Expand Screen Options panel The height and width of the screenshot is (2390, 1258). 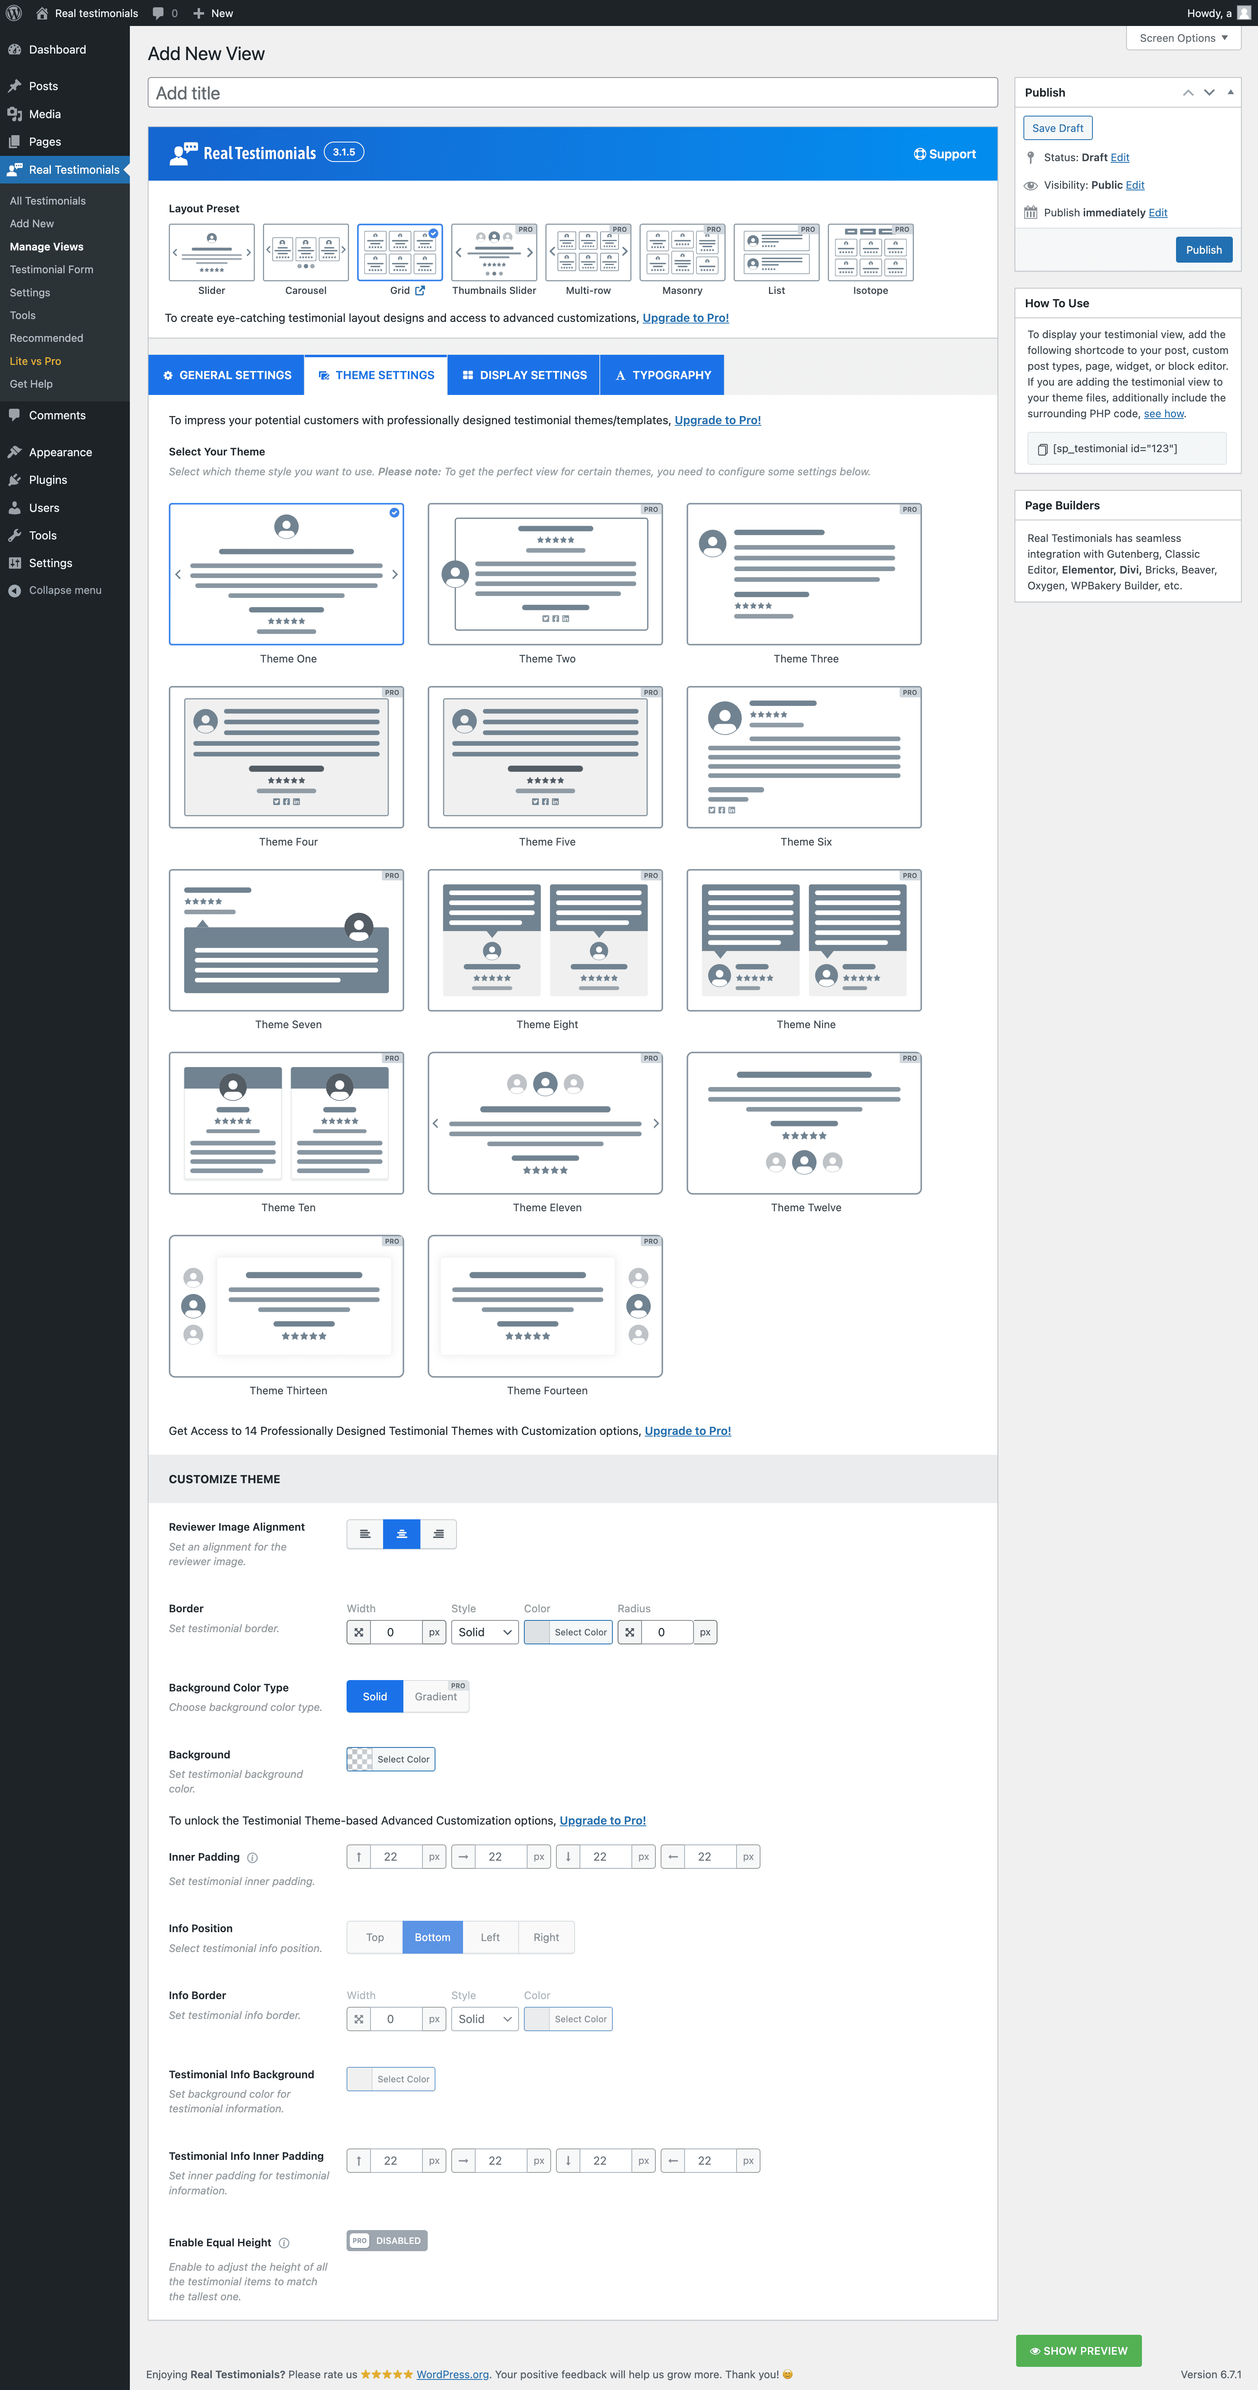(x=1183, y=38)
